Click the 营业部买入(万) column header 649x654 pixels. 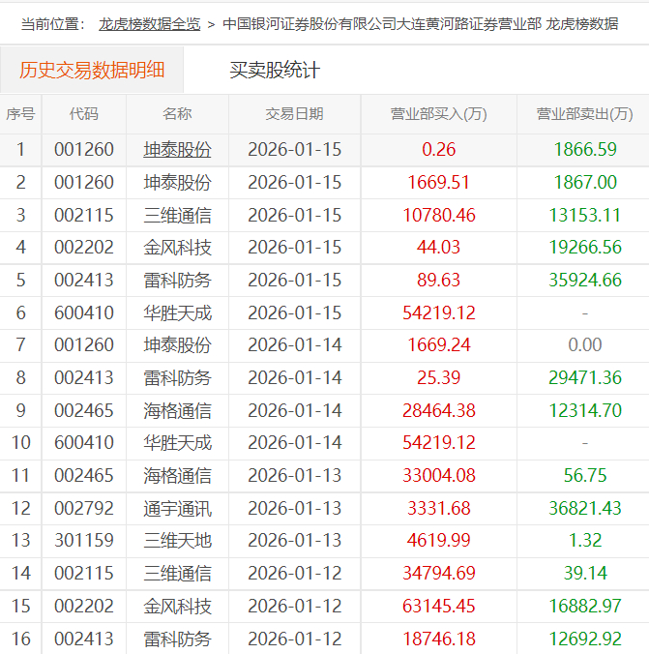439,114
